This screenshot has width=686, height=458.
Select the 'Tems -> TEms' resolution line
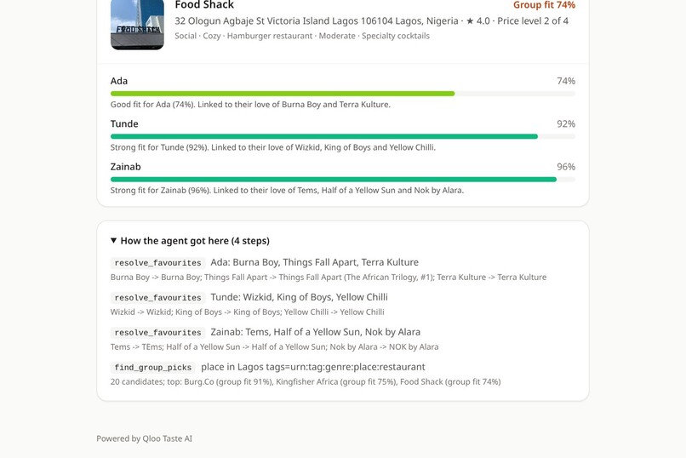pos(274,346)
